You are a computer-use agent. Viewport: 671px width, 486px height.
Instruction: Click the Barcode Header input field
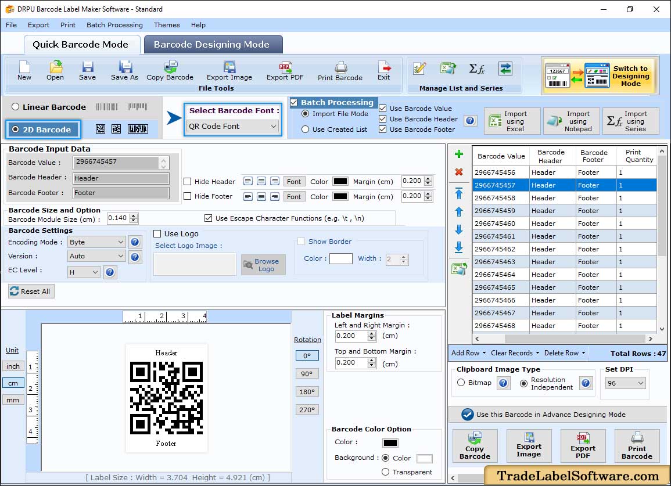[121, 178]
